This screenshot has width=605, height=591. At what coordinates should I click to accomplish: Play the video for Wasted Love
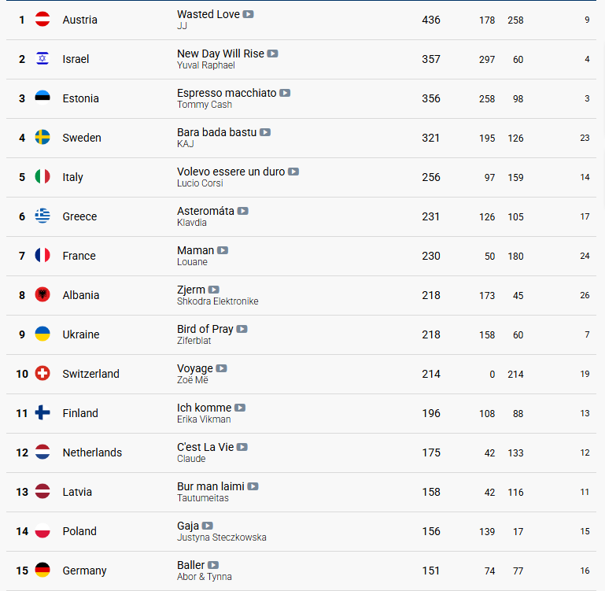(x=248, y=14)
